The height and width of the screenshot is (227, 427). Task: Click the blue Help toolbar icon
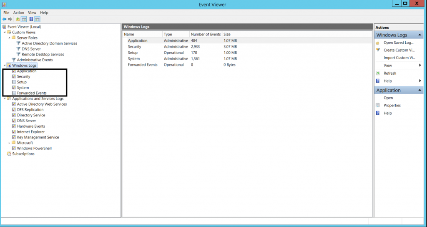(31, 19)
